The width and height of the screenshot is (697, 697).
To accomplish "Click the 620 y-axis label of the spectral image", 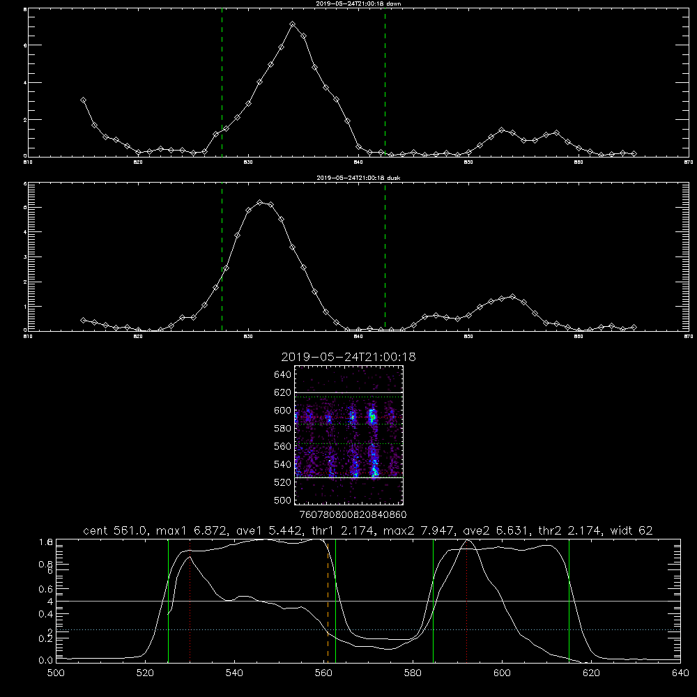I will click(283, 392).
